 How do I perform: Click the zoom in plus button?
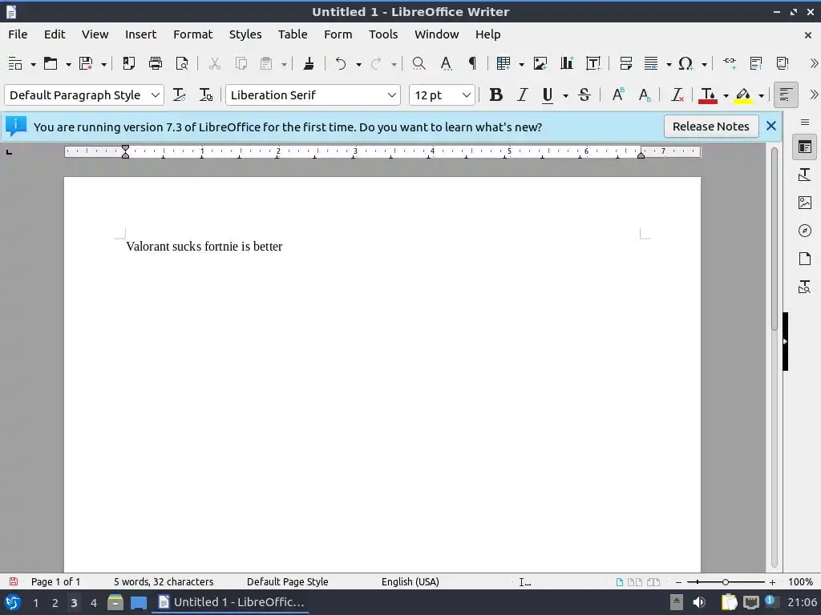772,582
